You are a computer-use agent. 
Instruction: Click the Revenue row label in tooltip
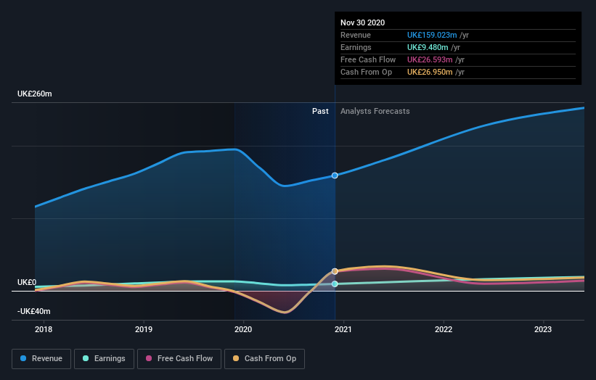(x=356, y=35)
